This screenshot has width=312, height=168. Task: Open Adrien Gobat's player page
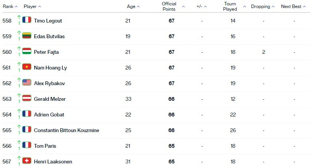49,115
